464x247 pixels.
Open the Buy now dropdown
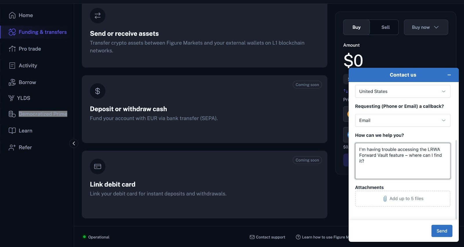pyautogui.click(x=426, y=27)
